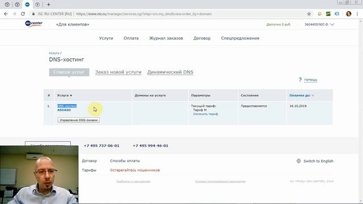Open a new browser tab with plus
This screenshot has height=204, width=363.
(48, 5)
